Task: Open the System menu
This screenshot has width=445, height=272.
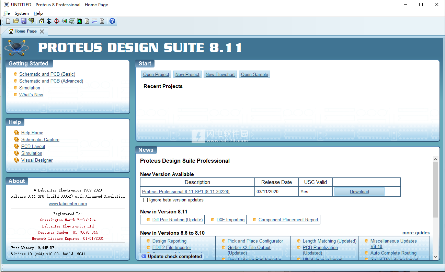Action: coord(22,13)
